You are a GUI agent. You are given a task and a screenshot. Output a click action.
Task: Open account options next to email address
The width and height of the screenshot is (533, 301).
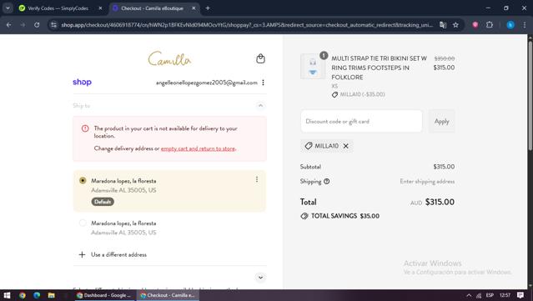coord(263,83)
